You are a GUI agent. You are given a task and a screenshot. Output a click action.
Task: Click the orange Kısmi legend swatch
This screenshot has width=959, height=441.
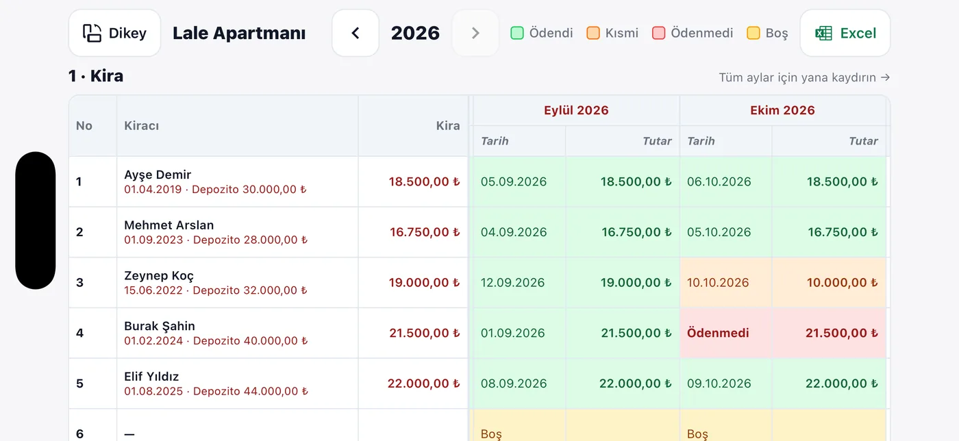pyautogui.click(x=593, y=33)
